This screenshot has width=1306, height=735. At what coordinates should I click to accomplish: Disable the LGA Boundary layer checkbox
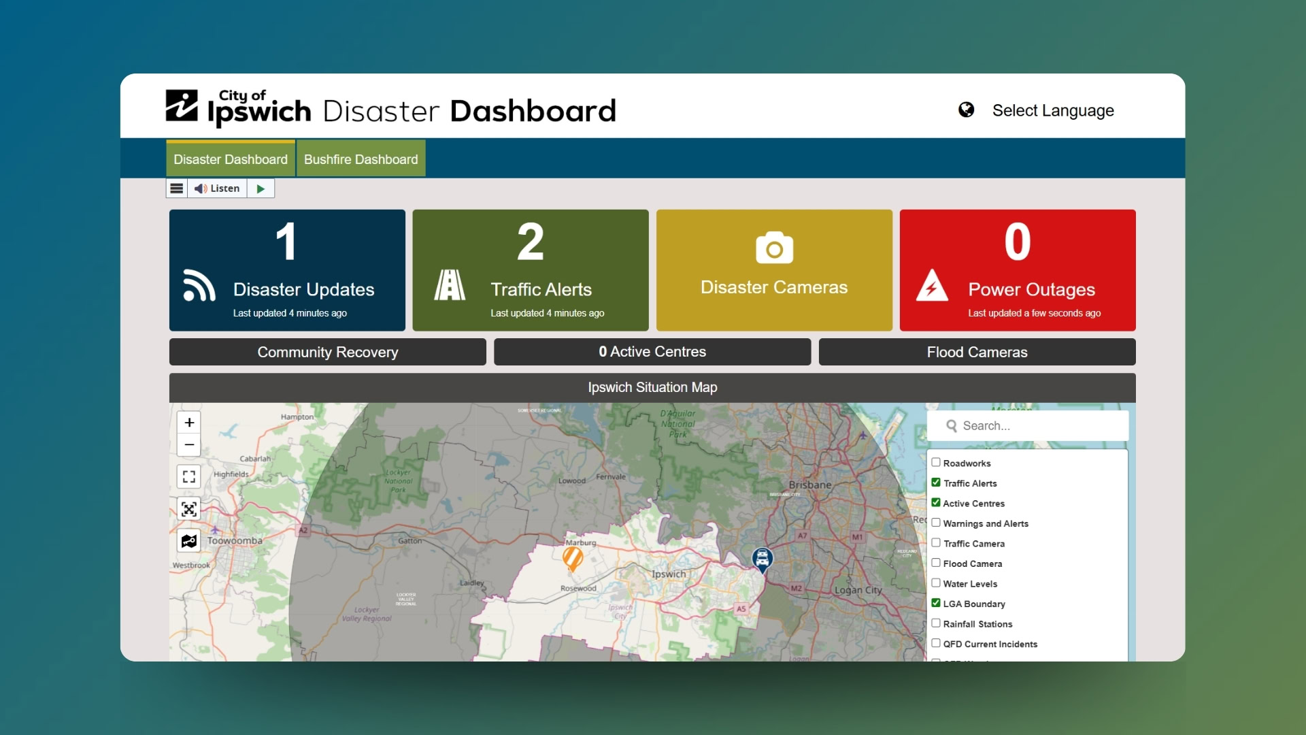pyautogui.click(x=936, y=603)
